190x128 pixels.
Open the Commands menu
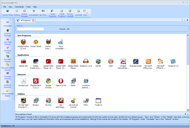pos(19,6)
